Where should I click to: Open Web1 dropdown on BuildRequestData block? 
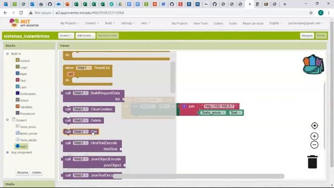coord(80,93)
